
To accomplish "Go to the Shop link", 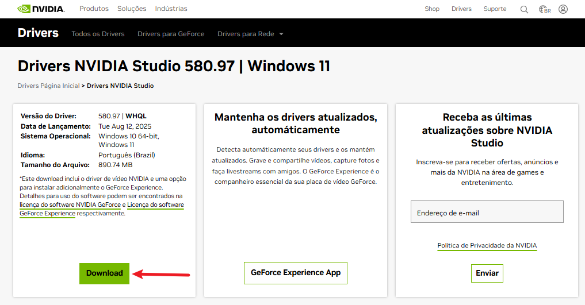I will click(x=432, y=9).
